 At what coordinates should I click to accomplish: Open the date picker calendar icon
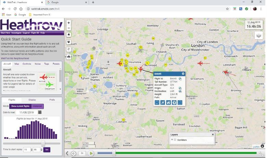click(x=40, y=112)
